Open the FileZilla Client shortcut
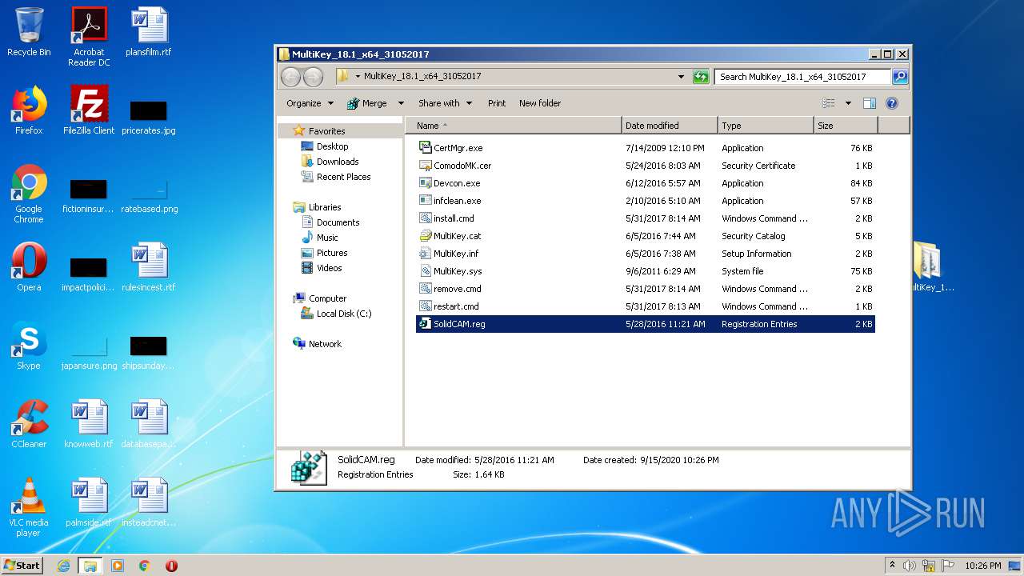The image size is (1024, 576). coord(89,111)
